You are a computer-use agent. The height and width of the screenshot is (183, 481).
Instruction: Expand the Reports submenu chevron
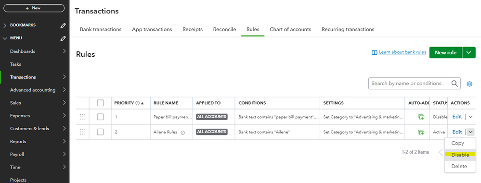click(x=64, y=141)
